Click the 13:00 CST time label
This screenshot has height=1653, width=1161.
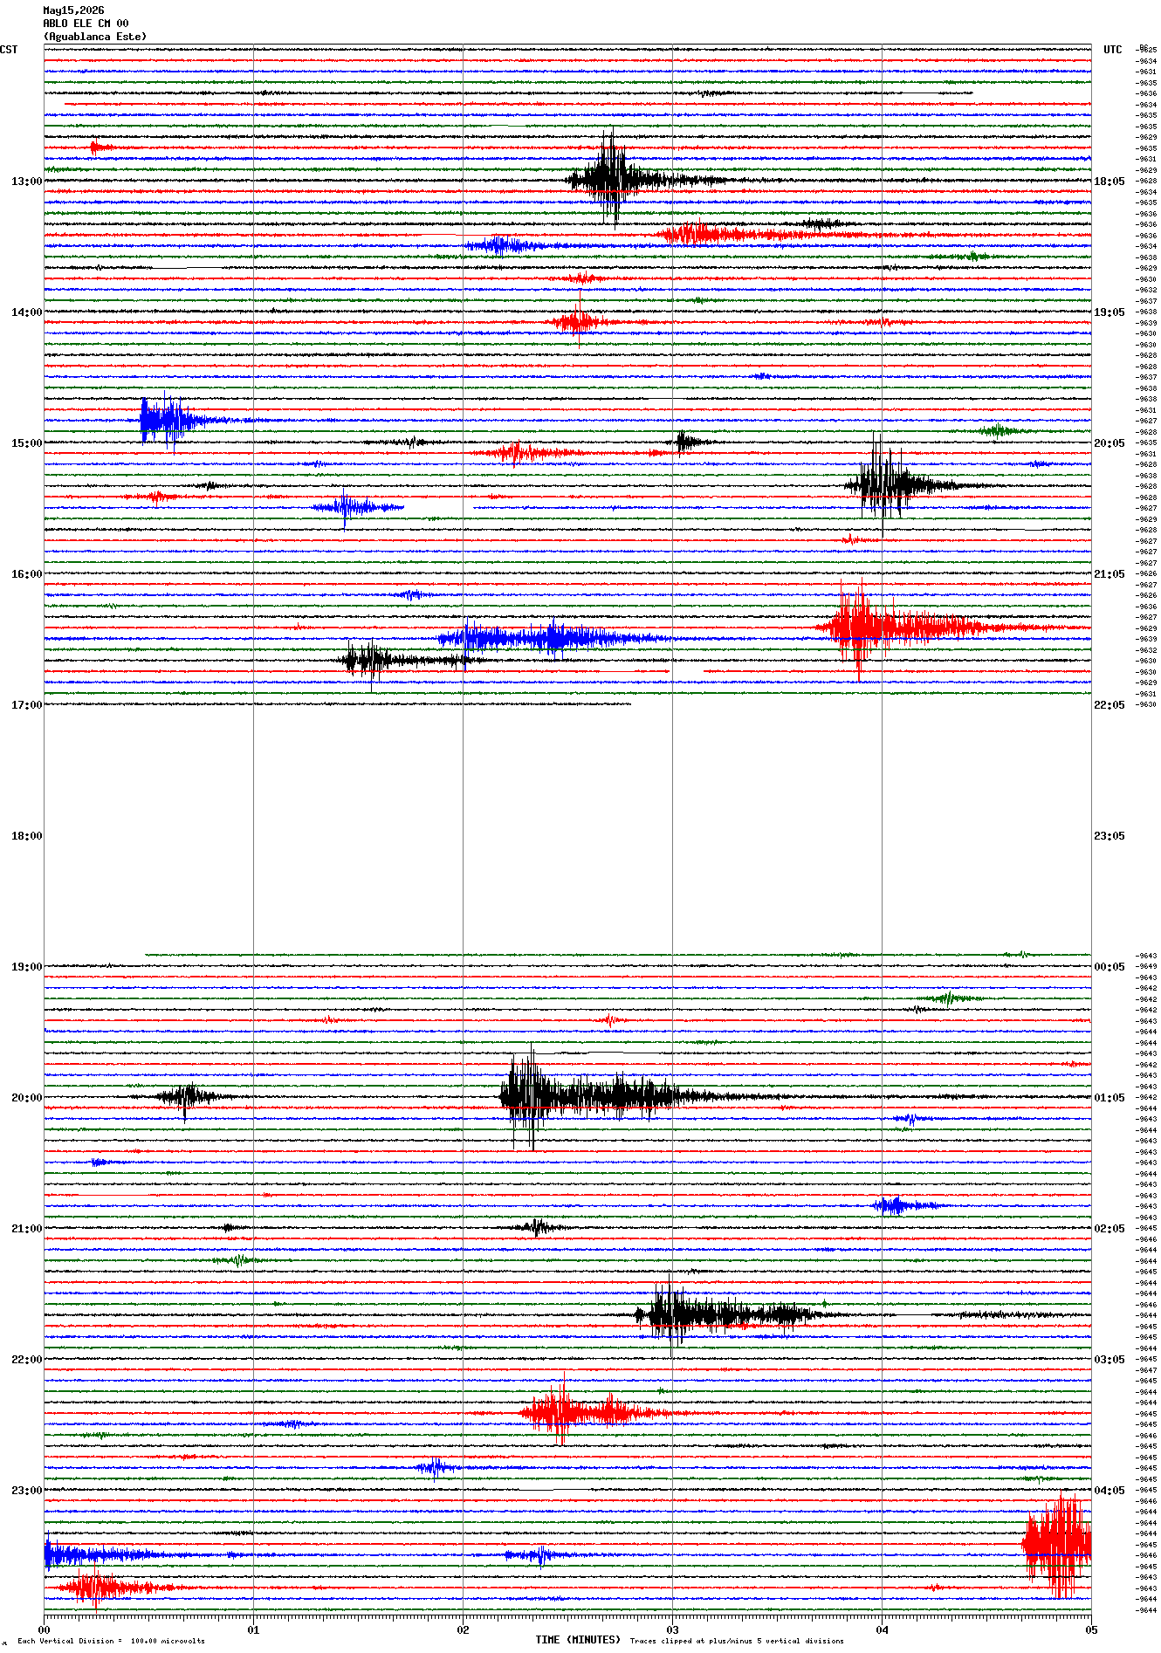(x=26, y=182)
